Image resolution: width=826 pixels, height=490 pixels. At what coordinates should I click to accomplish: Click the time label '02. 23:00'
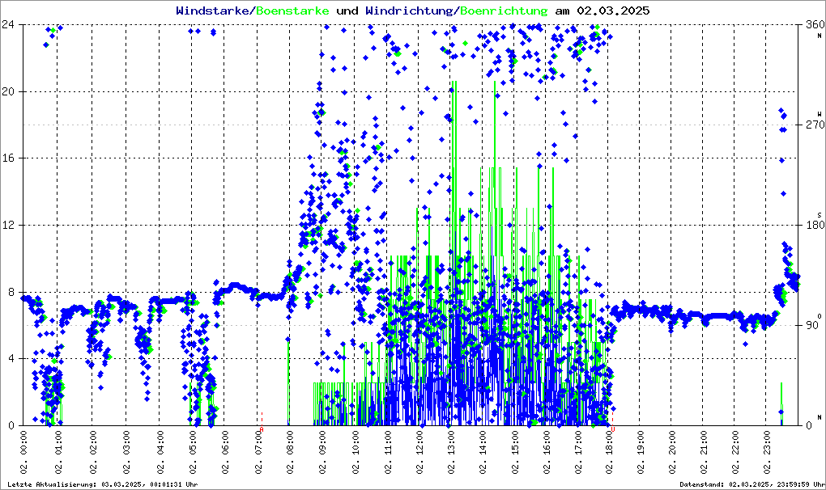[766, 452]
